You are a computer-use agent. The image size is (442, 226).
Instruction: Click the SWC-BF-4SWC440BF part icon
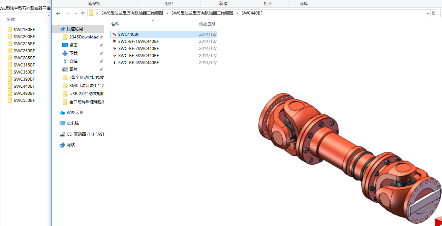click(115, 63)
